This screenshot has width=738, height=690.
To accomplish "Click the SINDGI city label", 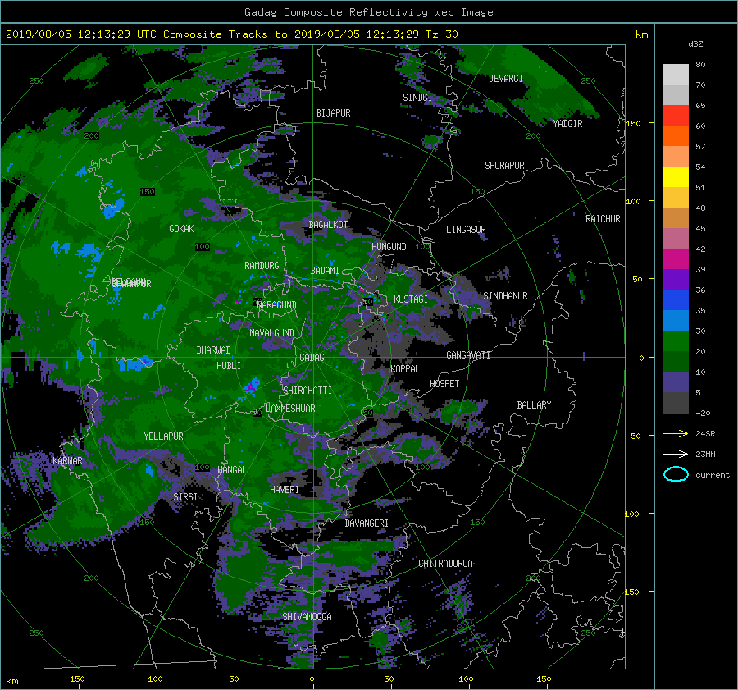I will [417, 98].
